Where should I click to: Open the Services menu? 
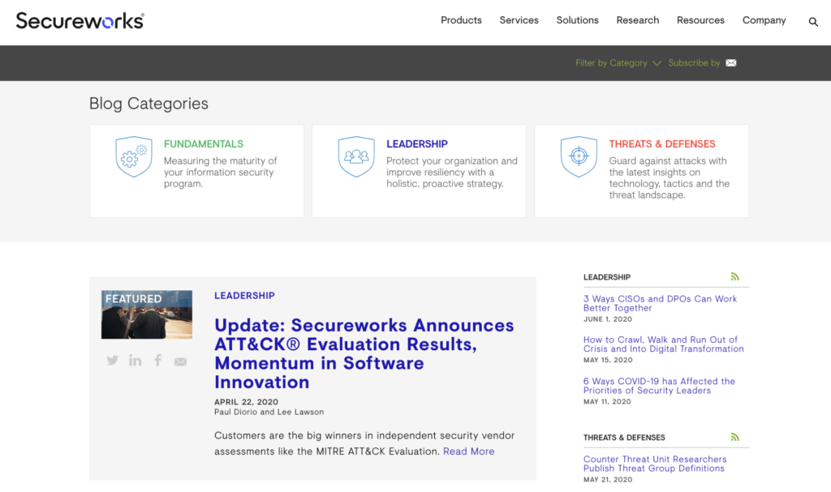coord(519,20)
